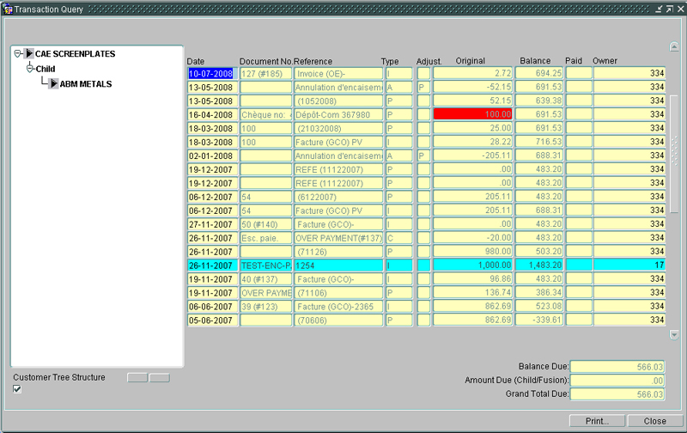This screenshot has height=433, width=687.
Task: Click the first blank button beside Customer Tree Structure
Action: pyautogui.click(x=137, y=378)
